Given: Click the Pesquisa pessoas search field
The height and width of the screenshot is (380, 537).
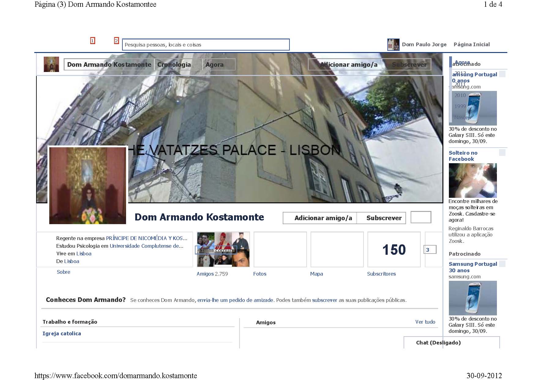Looking at the screenshot, I should 206,45.
